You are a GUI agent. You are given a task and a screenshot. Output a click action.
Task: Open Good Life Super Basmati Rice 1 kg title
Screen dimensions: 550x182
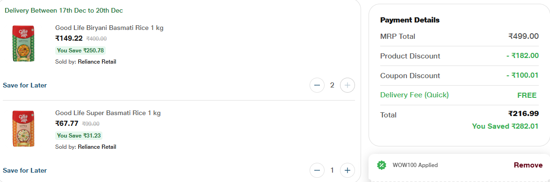tap(108, 113)
